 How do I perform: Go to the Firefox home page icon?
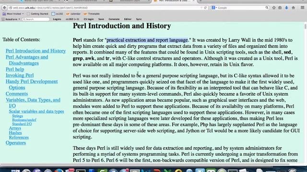click(293, 8)
